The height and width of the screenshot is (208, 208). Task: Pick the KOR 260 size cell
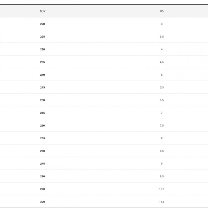tap(42, 126)
